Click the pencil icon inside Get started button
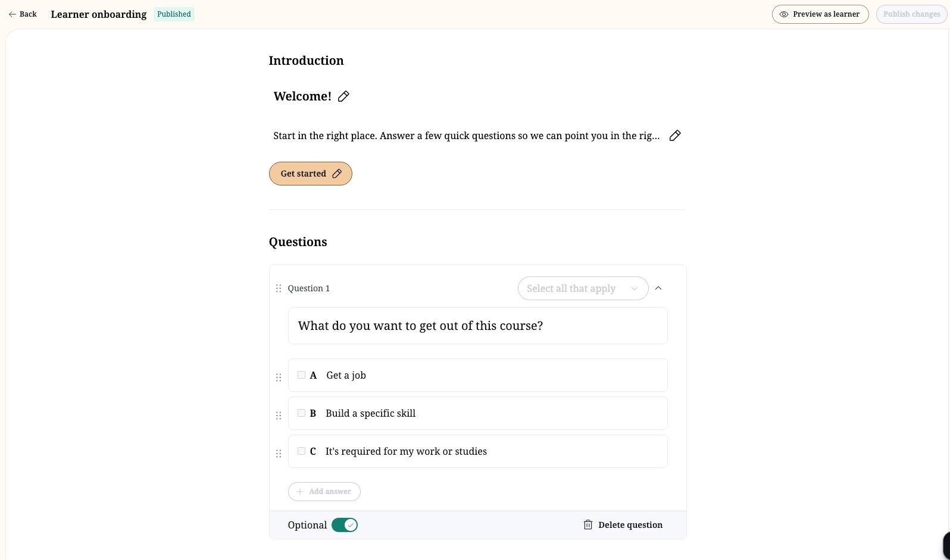950x560 pixels. (337, 174)
